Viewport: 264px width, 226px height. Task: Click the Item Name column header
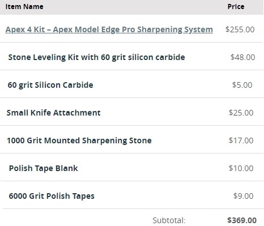(x=24, y=7)
